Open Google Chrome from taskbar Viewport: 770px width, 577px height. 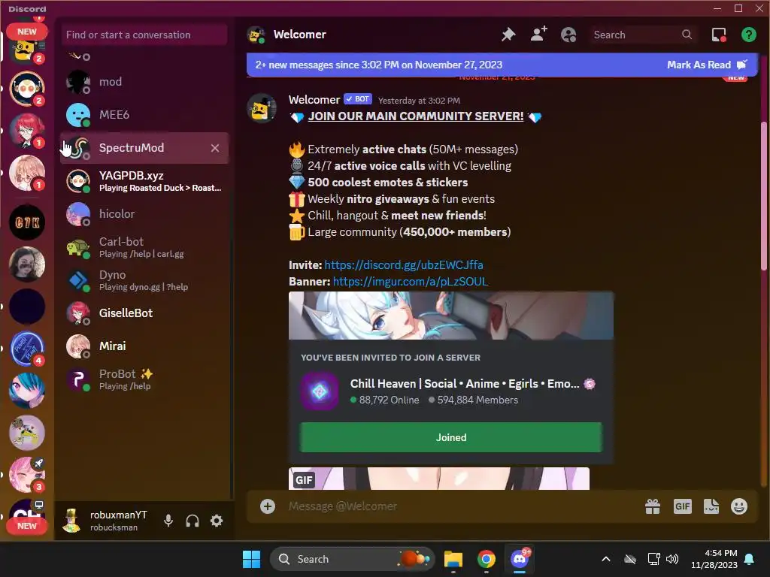(x=487, y=559)
